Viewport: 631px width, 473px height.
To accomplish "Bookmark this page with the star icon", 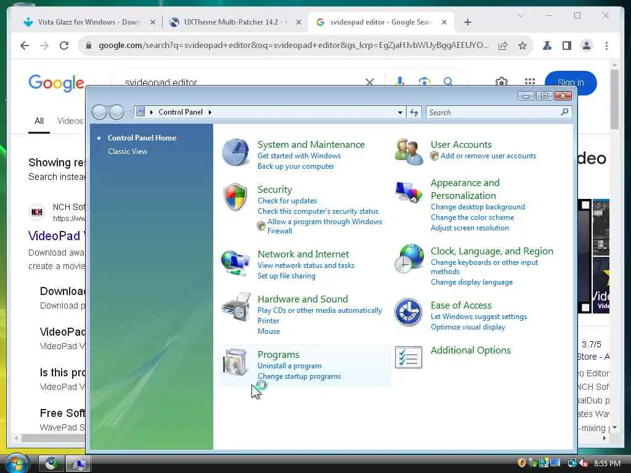I will (x=523, y=46).
